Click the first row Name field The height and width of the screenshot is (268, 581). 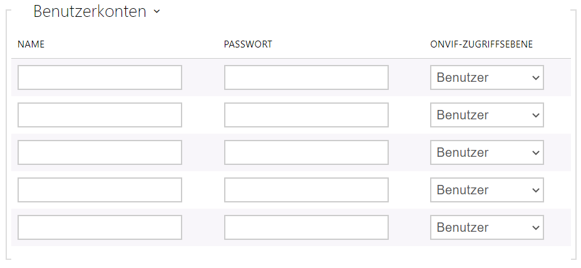click(x=100, y=77)
